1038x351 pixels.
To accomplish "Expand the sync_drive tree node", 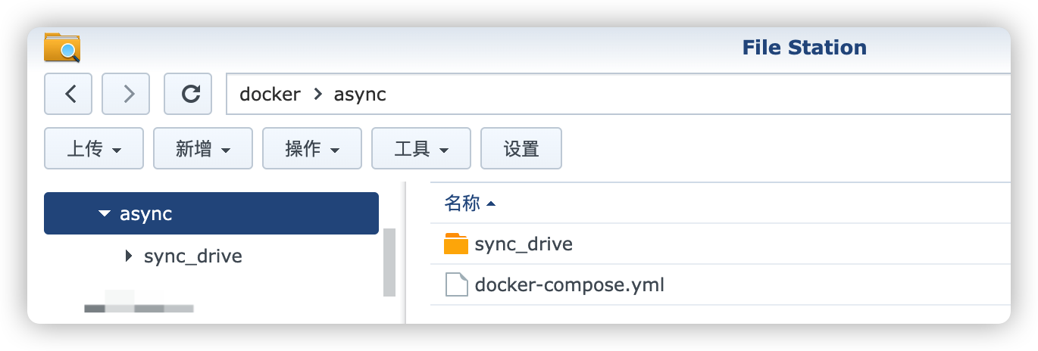I will tap(129, 256).
